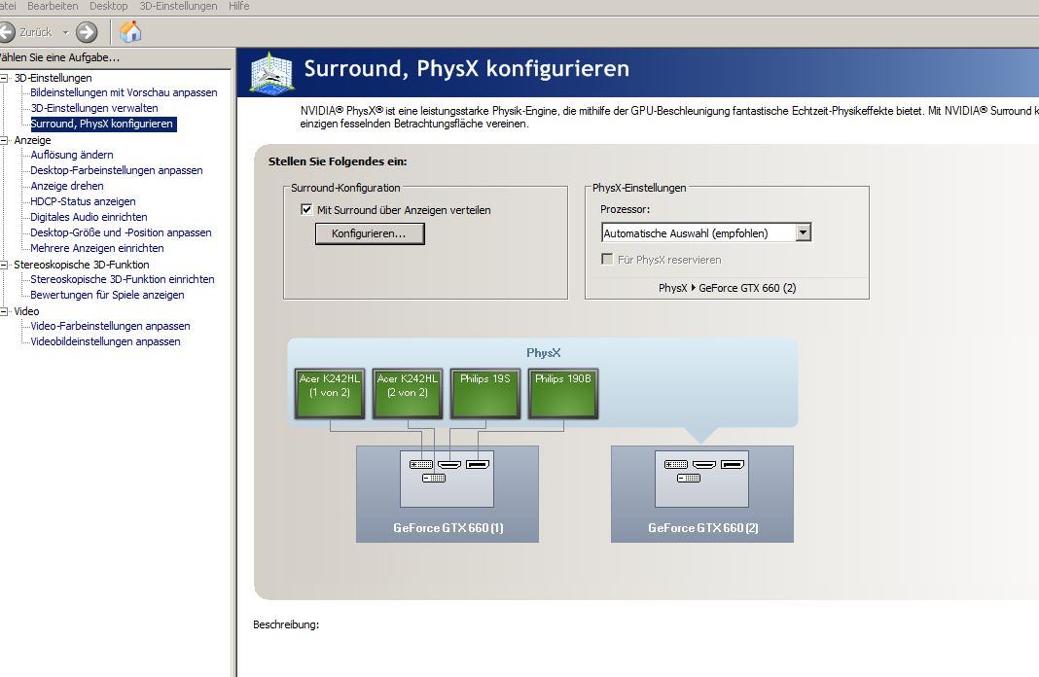The image size is (1039, 677).
Task: Click the GeForce GTX 660 (1) card graphic
Action: [448, 494]
